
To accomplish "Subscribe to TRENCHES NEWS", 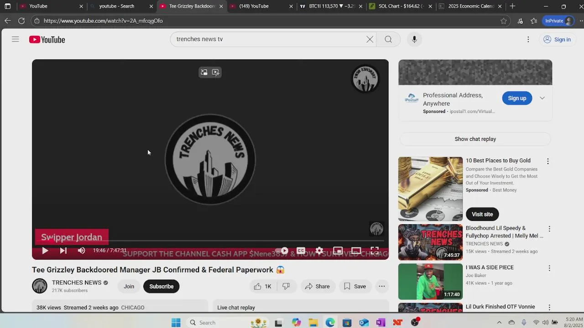I will pyautogui.click(x=162, y=286).
